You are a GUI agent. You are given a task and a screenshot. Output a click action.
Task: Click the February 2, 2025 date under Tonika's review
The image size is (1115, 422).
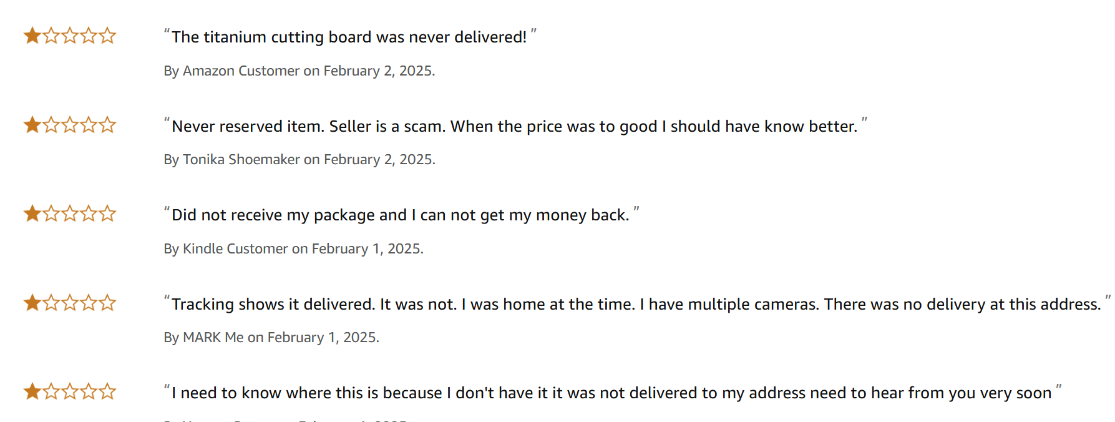[x=378, y=159]
